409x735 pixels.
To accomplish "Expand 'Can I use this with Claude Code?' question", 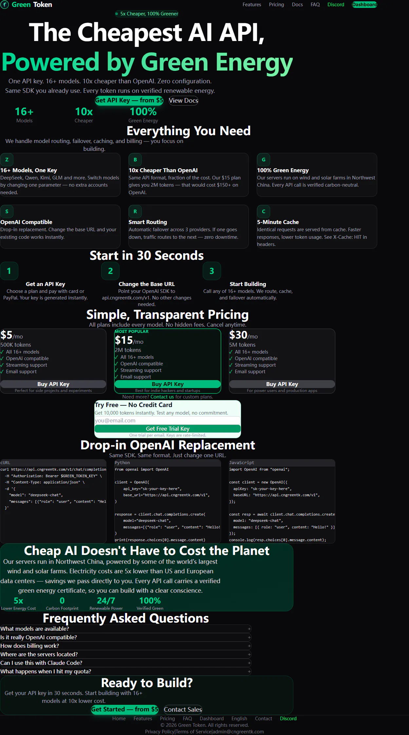I will [126, 663].
